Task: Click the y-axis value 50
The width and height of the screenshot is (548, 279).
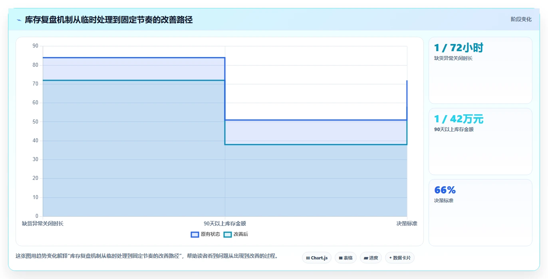Action: point(35,122)
